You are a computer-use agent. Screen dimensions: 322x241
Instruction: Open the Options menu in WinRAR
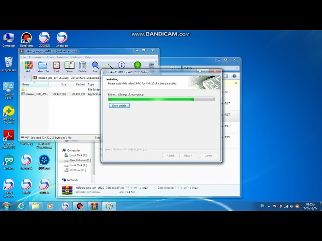(x=76, y=57)
